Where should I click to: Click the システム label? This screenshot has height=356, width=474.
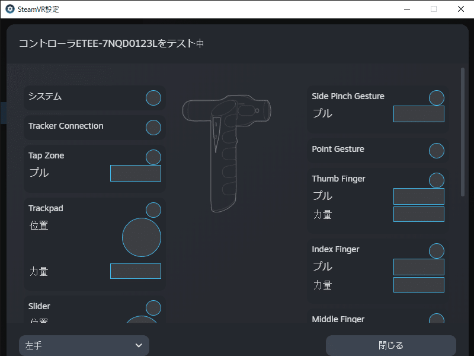coord(45,96)
